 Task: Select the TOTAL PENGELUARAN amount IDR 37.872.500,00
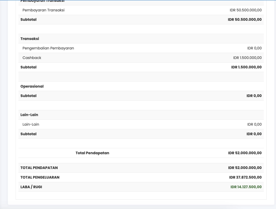(245, 177)
